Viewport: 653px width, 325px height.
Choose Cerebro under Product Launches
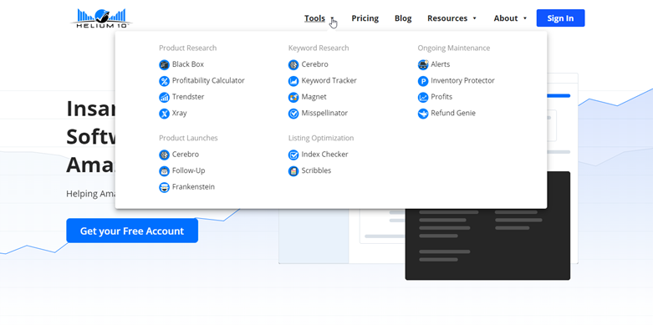[x=186, y=154]
